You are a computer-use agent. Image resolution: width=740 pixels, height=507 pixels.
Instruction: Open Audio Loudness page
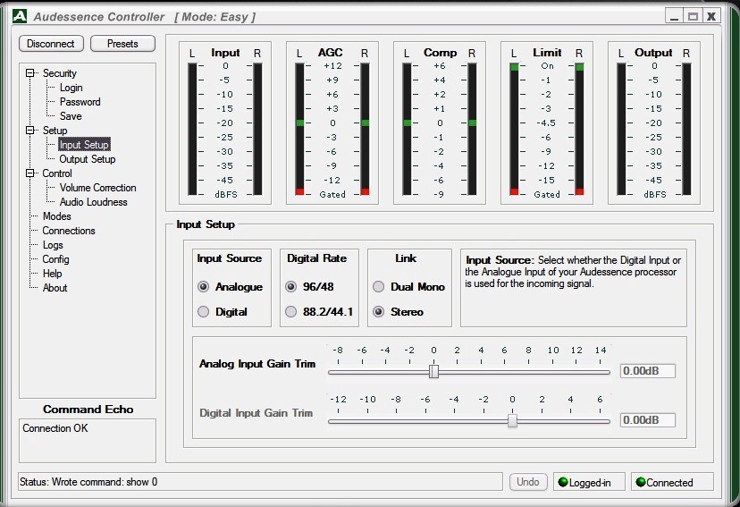click(94, 202)
